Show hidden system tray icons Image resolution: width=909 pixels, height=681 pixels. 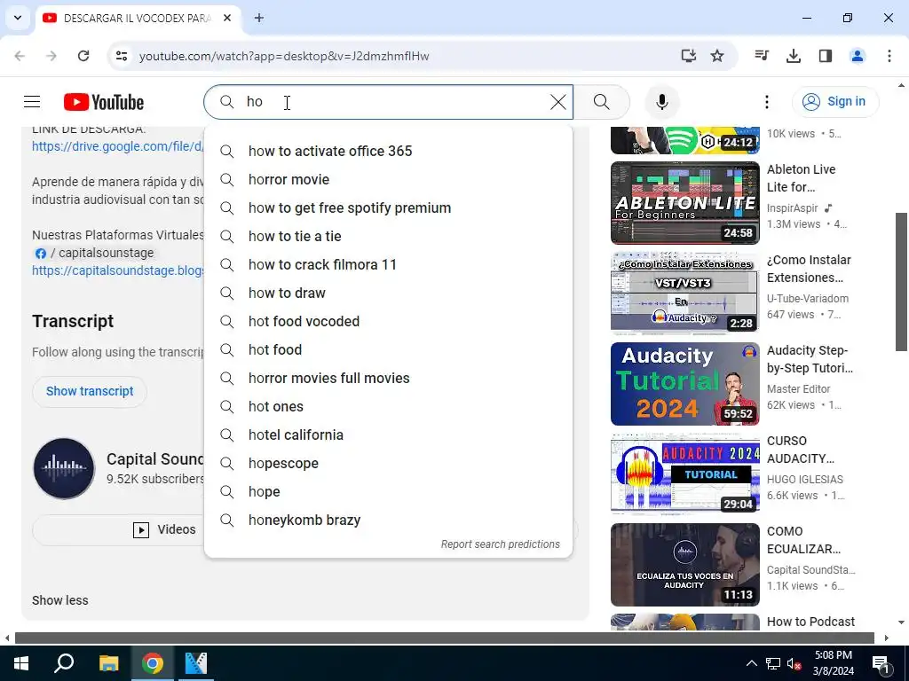(751, 663)
